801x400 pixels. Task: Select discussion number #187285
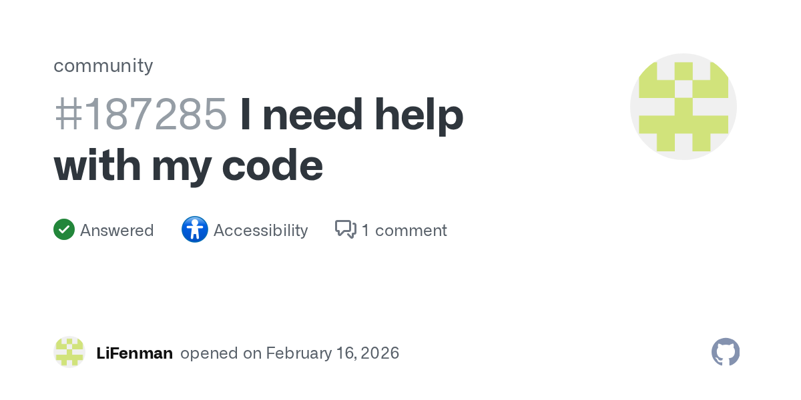(140, 114)
